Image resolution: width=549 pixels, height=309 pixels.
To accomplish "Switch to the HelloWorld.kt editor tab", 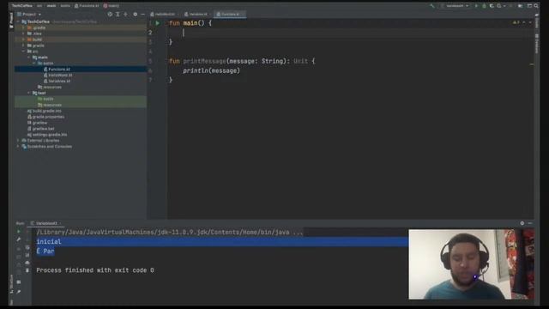I will coord(165,15).
